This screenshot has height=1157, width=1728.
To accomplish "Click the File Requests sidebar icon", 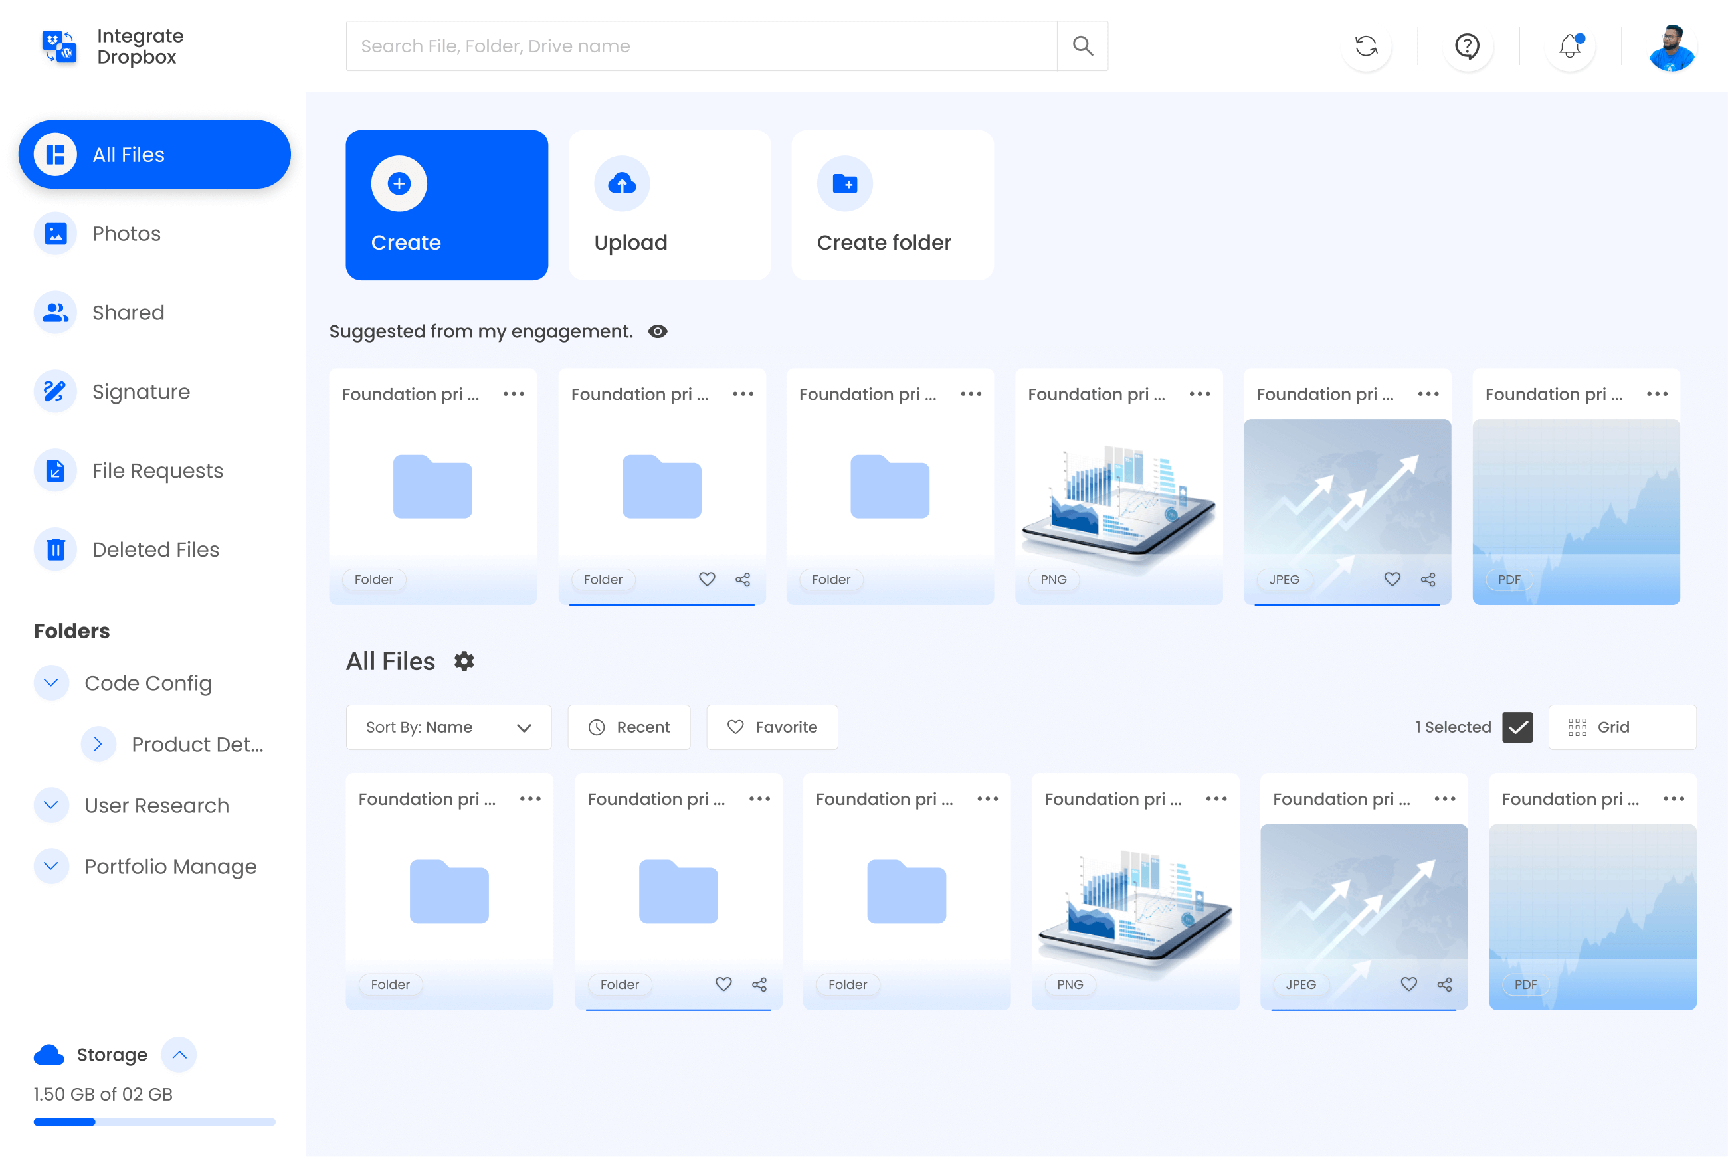I will [x=54, y=469].
